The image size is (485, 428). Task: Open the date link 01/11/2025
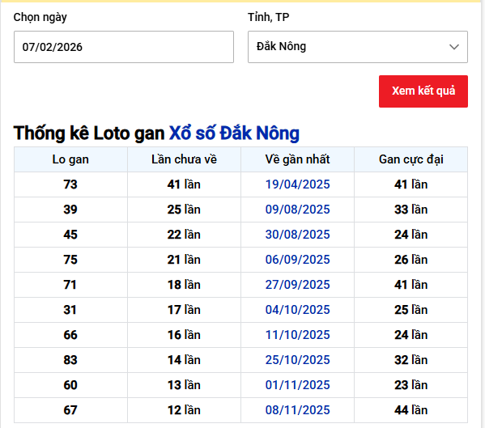tap(297, 385)
